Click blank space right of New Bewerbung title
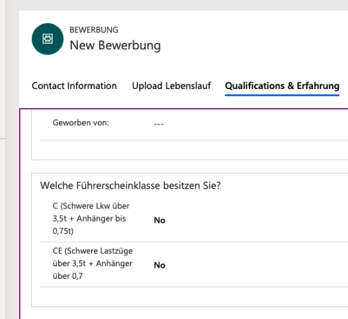Image resolution: width=348 pixels, height=319 pixels. 256,45
